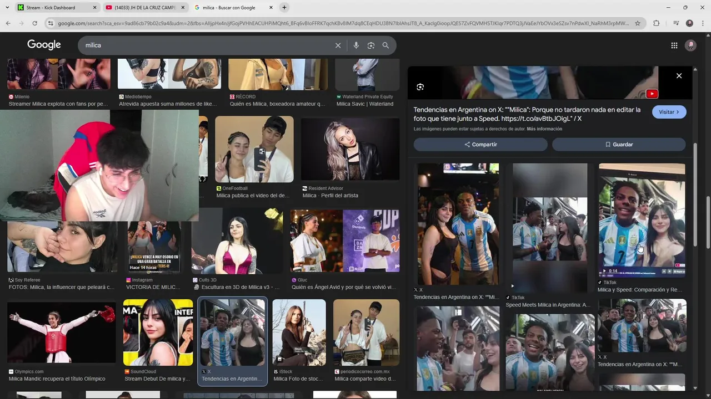Open SoundCloud Stream Debut De milica result
This screenshot has height=399, width=711.
[x=158, y=332]
